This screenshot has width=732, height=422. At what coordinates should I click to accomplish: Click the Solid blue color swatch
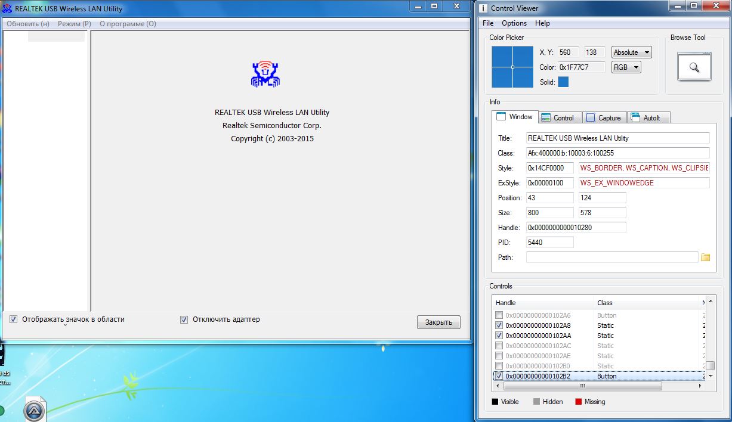click(563, 82)
